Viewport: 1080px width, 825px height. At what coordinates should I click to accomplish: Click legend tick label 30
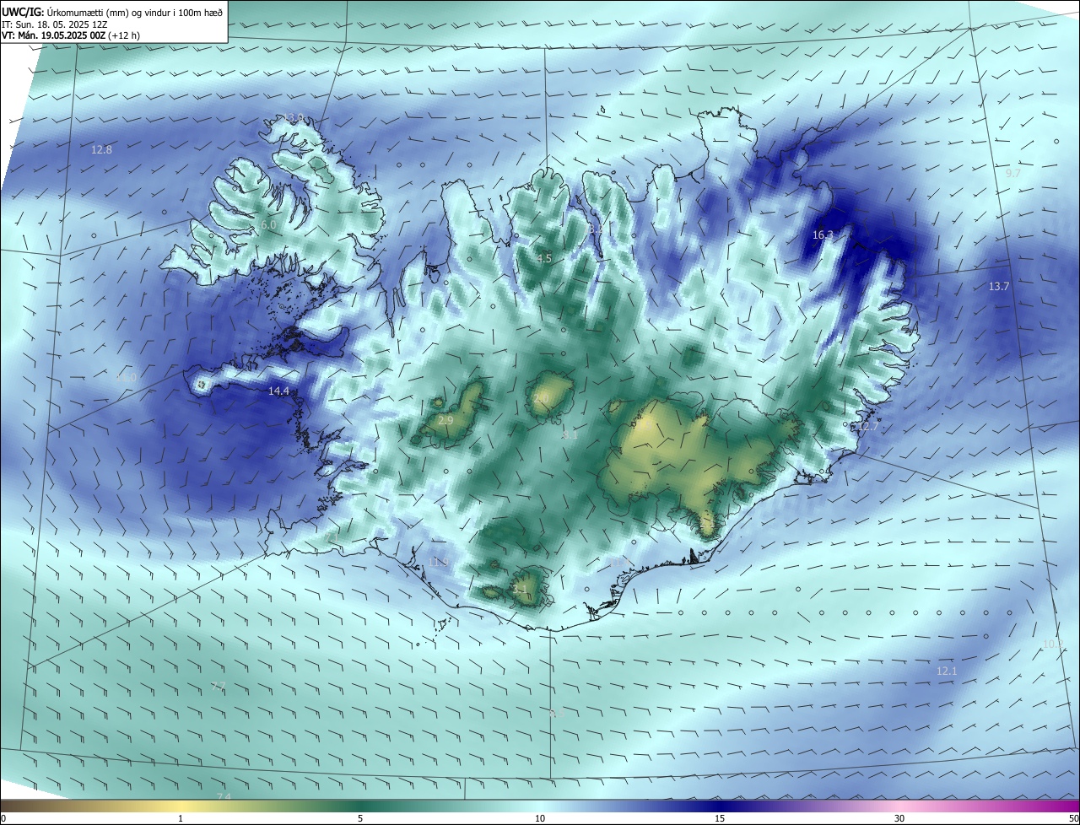click(x=899, y=818)
